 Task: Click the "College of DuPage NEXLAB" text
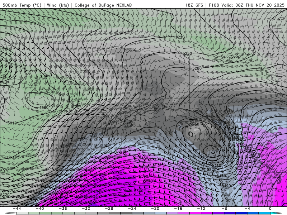coord(103,5)
